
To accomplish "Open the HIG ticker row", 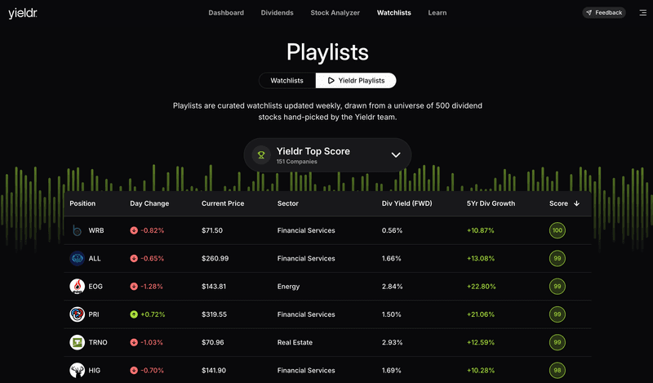I will 327,370.
